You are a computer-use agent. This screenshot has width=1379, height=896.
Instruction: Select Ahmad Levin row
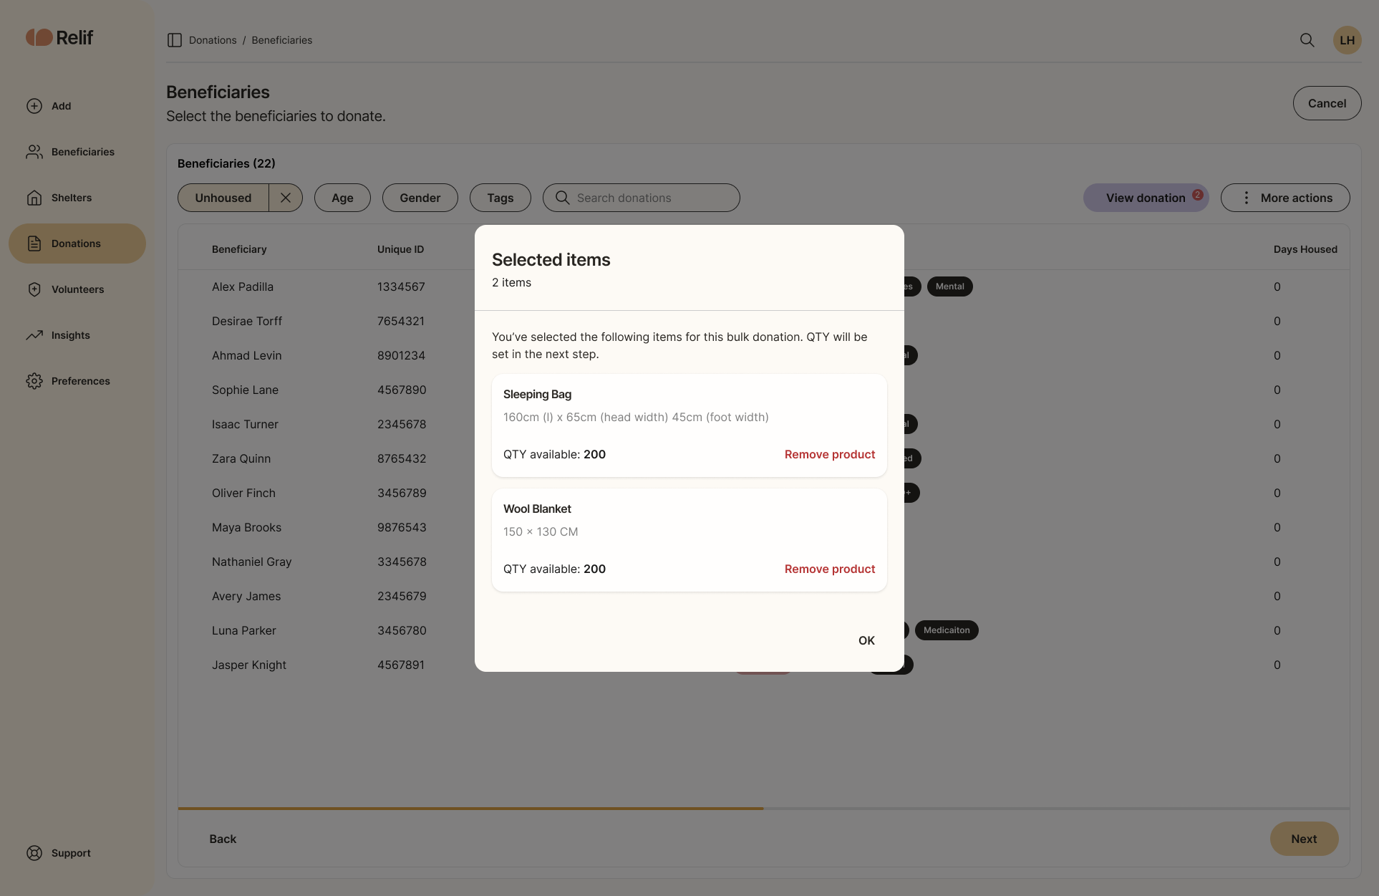tap(247, 355)
